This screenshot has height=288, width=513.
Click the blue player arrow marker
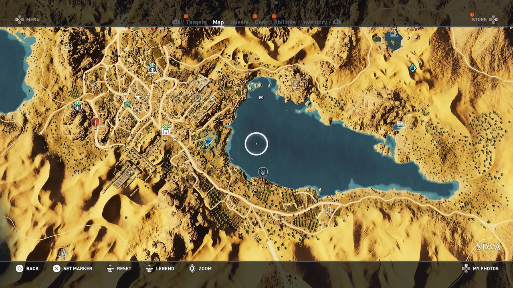[x=208, y=142]
